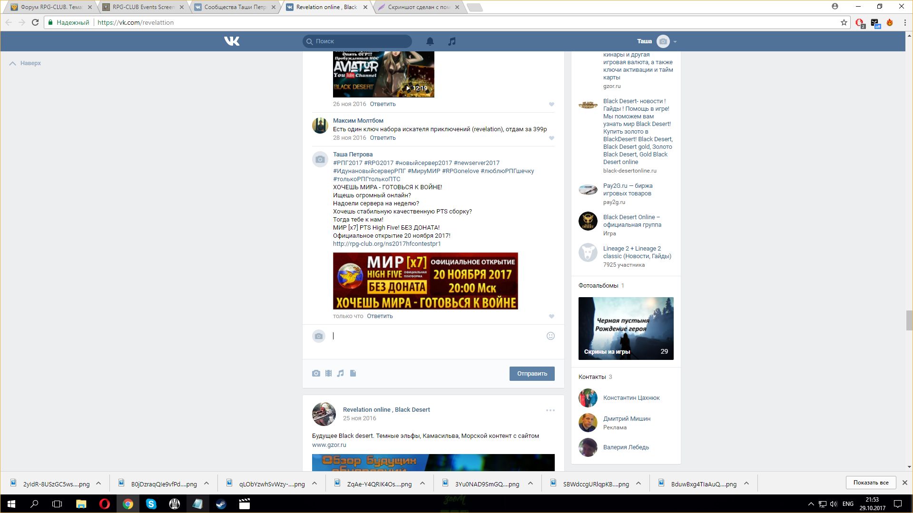Click Отправить to send comment

point(532,374)
